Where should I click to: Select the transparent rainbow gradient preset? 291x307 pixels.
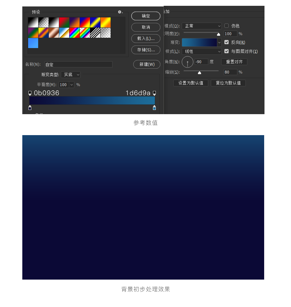[x=85, y=33]
